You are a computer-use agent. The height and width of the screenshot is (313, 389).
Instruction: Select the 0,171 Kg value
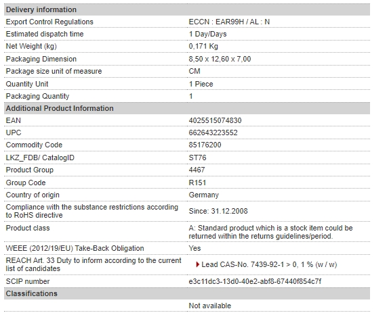click(x=203, y=46)
